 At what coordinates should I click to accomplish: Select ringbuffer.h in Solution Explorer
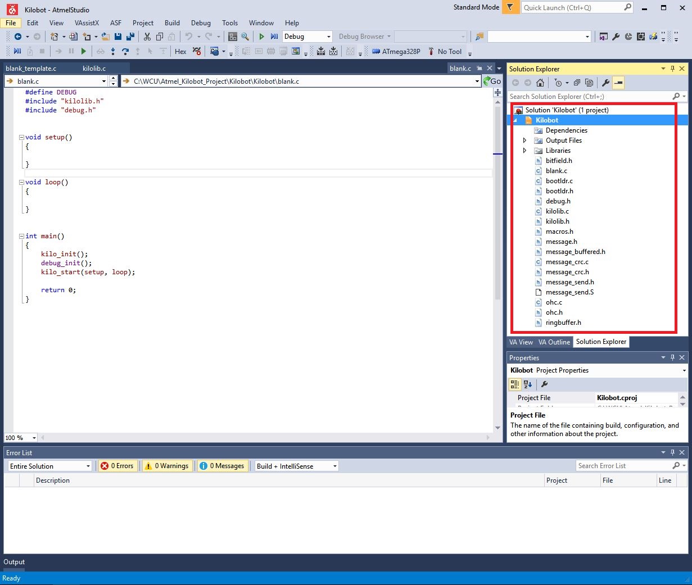(x=563, y=323)
